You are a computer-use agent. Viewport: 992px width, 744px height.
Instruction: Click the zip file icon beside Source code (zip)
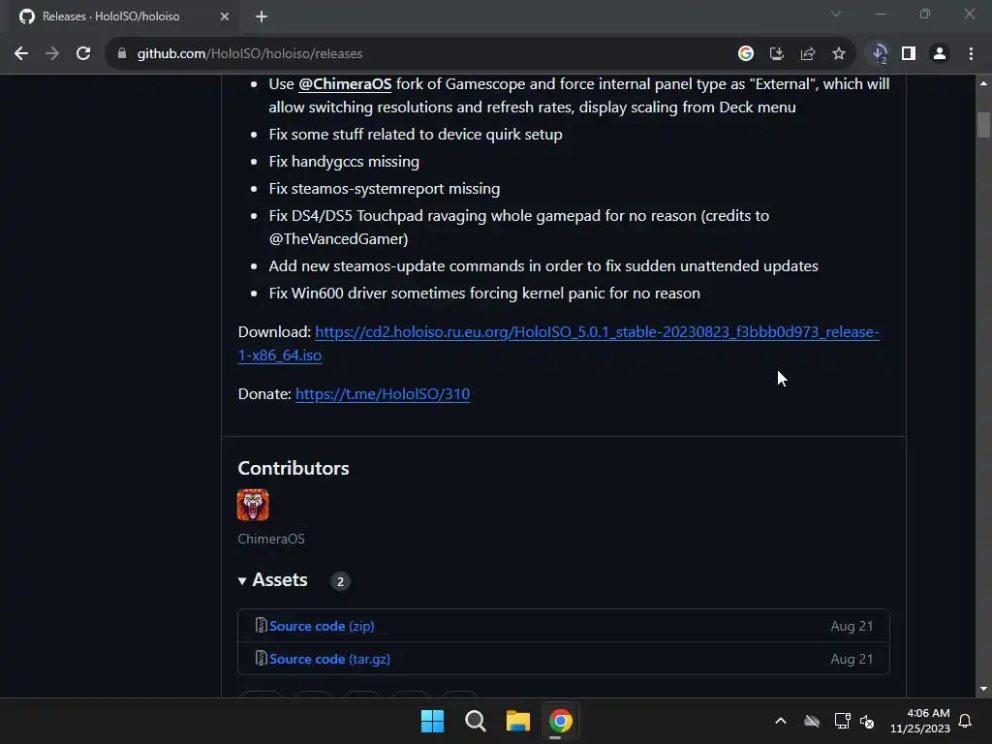click(x=261, y=625)
